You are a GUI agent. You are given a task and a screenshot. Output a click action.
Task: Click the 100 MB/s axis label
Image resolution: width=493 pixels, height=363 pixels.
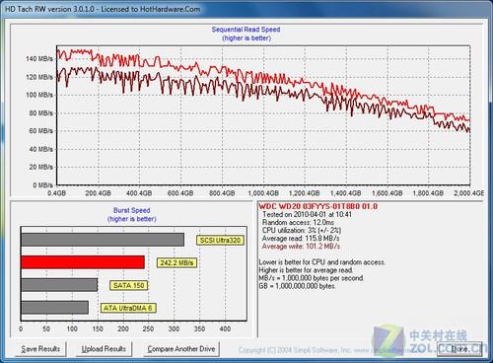(39, 95)
